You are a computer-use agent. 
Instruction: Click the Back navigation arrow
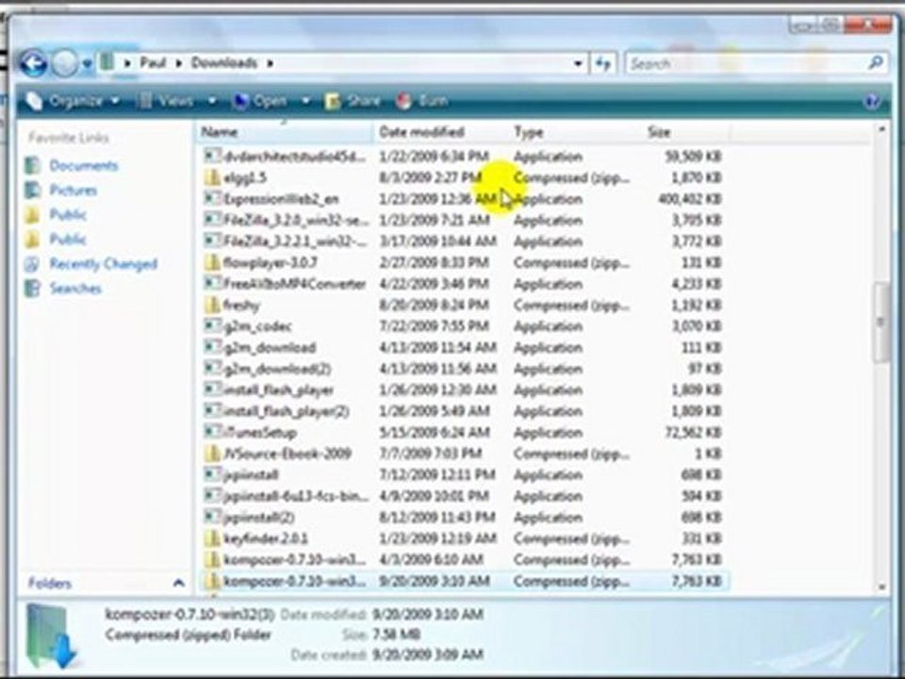coord(33,63)
